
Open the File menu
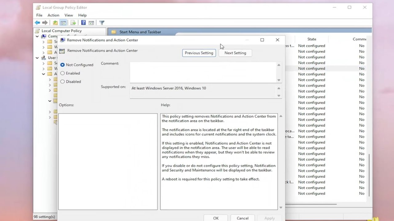tap(39, 15)
